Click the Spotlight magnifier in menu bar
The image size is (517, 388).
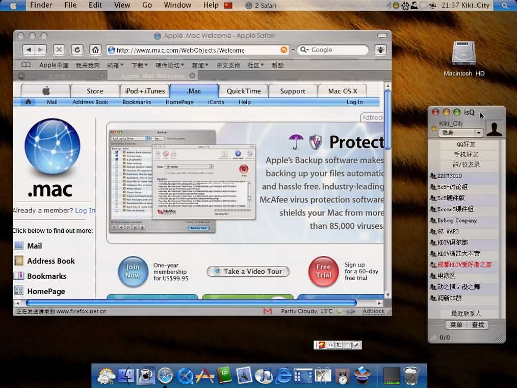(505, 5)
